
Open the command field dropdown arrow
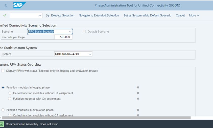[x=40, y=16]
